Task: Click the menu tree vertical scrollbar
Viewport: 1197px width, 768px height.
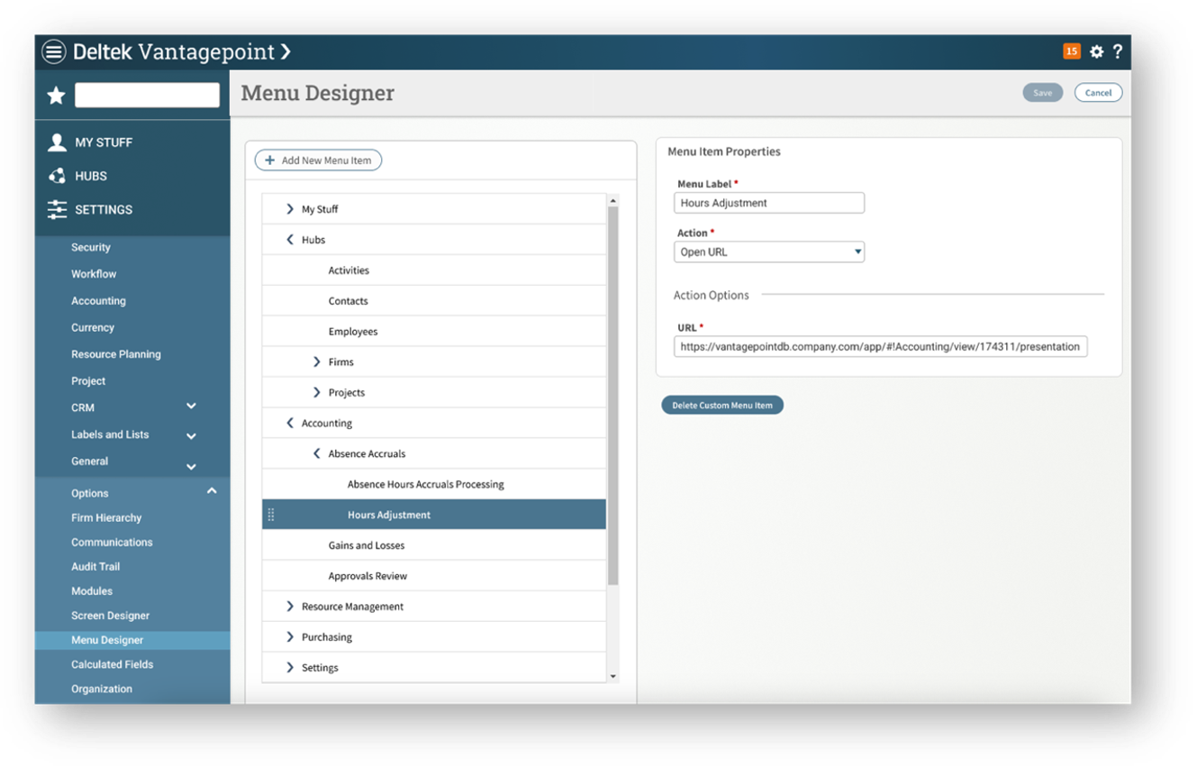Action: [613, 397]
